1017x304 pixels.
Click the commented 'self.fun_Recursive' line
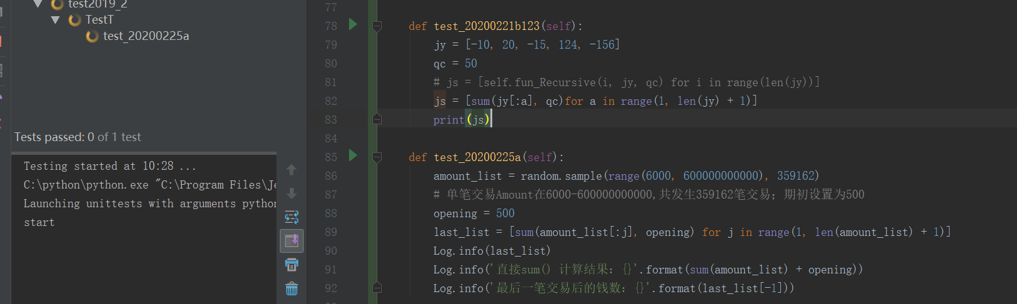point(627,82)
